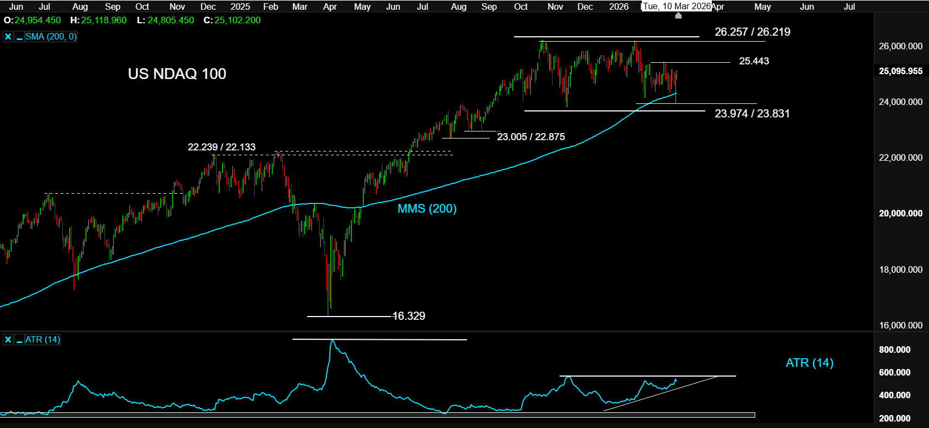Click the 600.000 ATR axis label
Screen dimensions: 929x428
[x=895, y=372]
